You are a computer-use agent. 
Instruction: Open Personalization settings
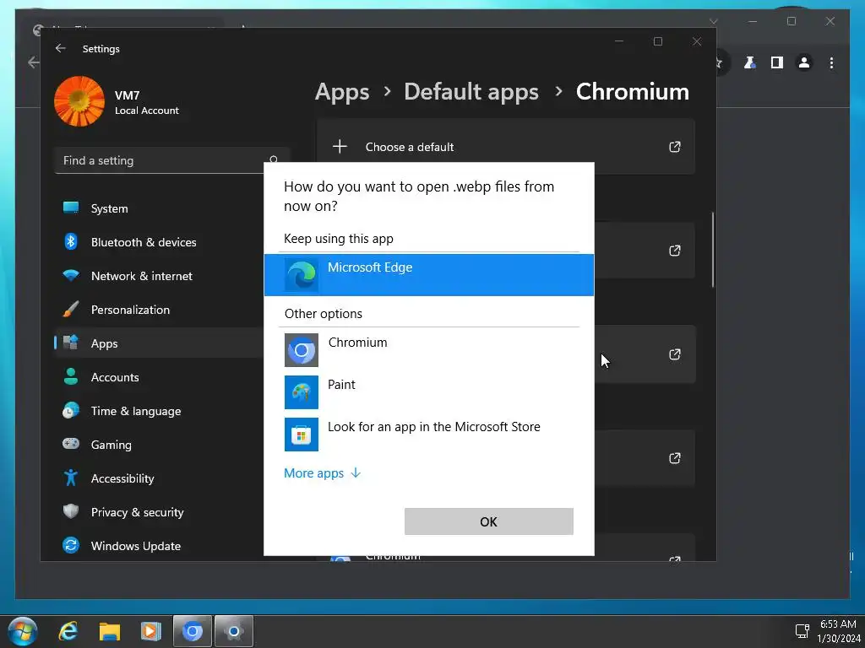[x=159, y=310]
